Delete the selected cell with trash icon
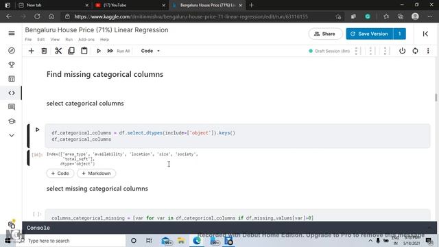 (44, 51)
